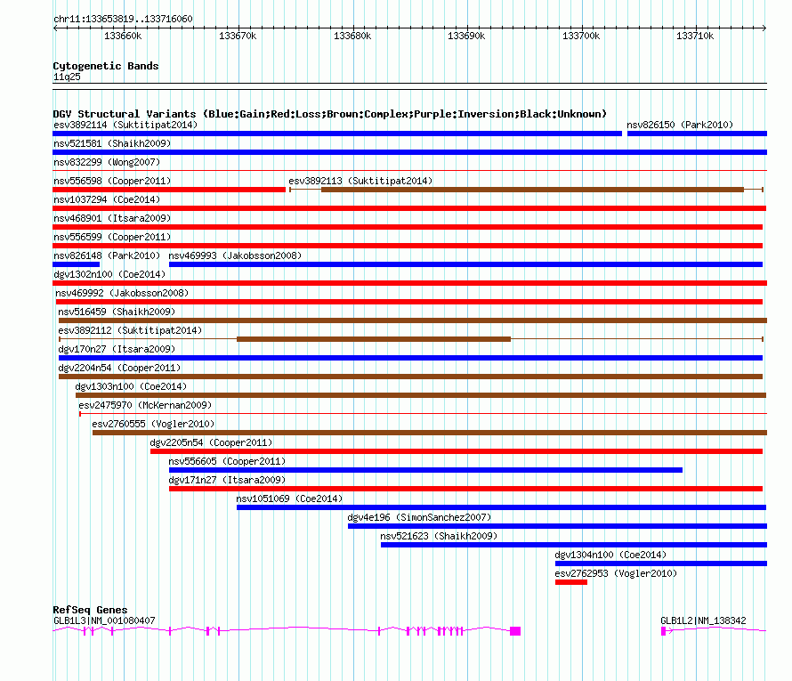This screenshot has height=681, width=792.
Task: Click dgv171n27 (Itsara2009) label
Action: (x=227, y=480)
